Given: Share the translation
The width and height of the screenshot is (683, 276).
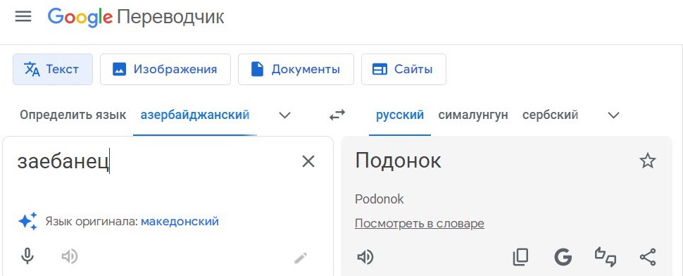Looking at the screenshot, I should point(648,257).
